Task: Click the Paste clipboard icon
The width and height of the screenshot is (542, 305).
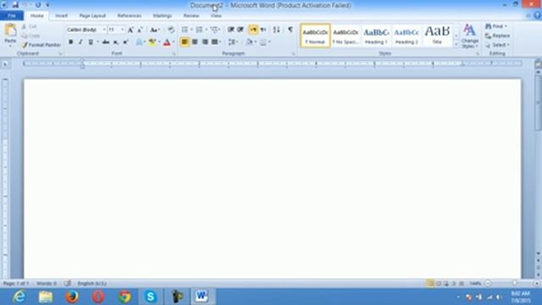Action: pos(10,30)
